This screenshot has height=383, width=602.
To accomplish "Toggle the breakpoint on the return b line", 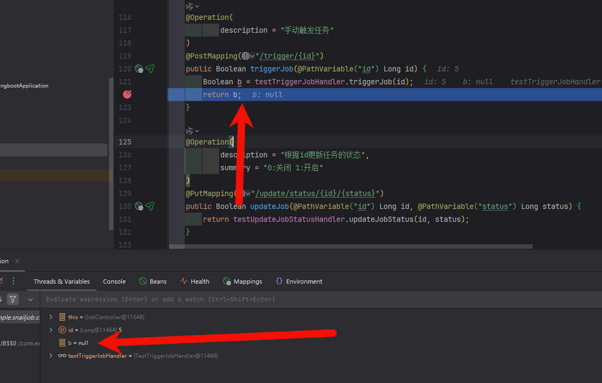I will [x=127, y=95].
